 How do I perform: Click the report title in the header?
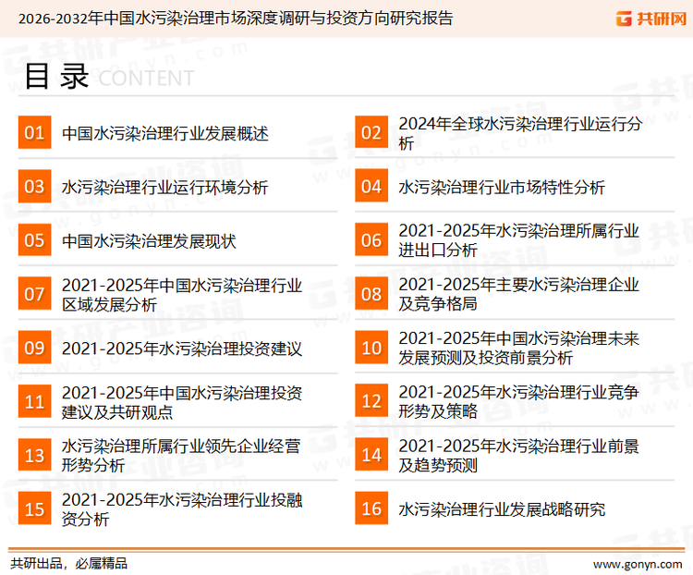pyautogui.click(x=236, y=18)
